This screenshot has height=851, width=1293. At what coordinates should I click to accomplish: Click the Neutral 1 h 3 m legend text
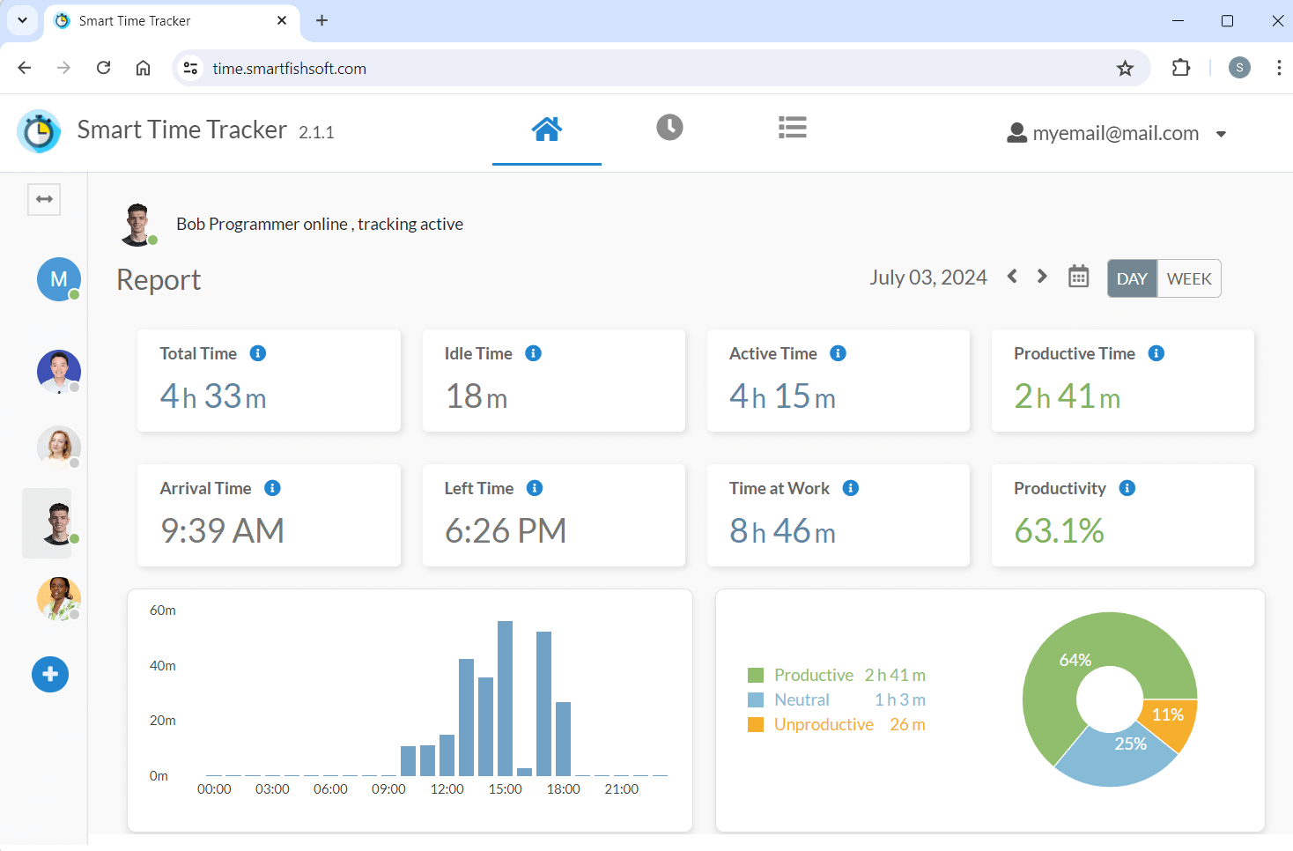(850, 700)
